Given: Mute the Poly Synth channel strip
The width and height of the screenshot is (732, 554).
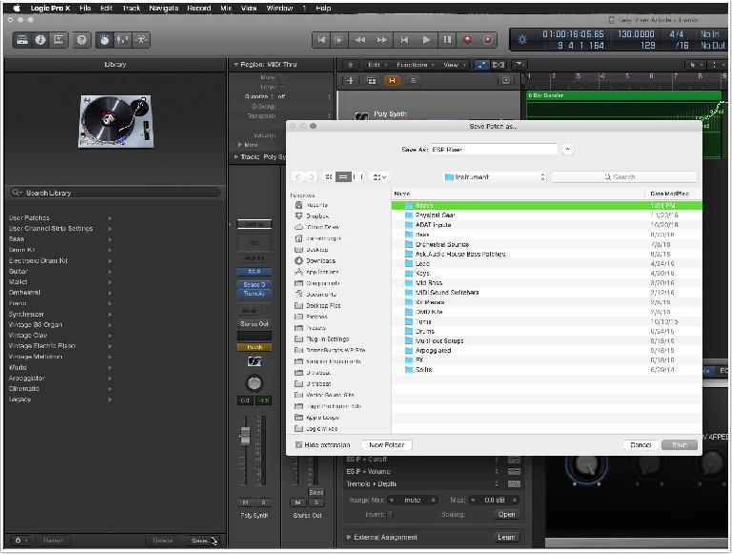Looking at the screenshot, I should (245, 503).
